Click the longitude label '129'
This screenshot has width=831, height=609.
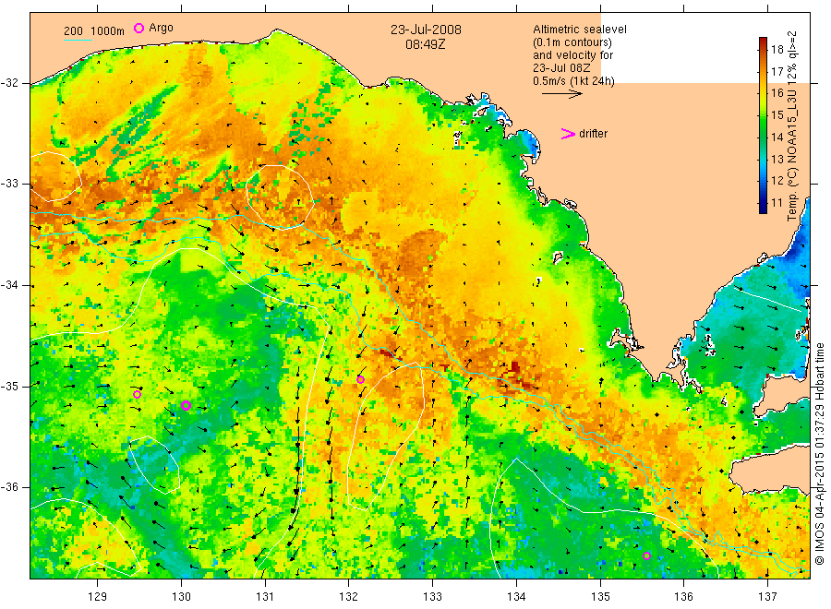(x=98, y=597)
